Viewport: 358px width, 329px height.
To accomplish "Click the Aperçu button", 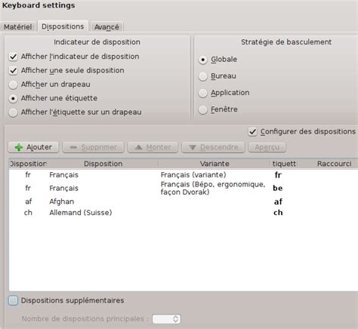I will pos(267,147).
